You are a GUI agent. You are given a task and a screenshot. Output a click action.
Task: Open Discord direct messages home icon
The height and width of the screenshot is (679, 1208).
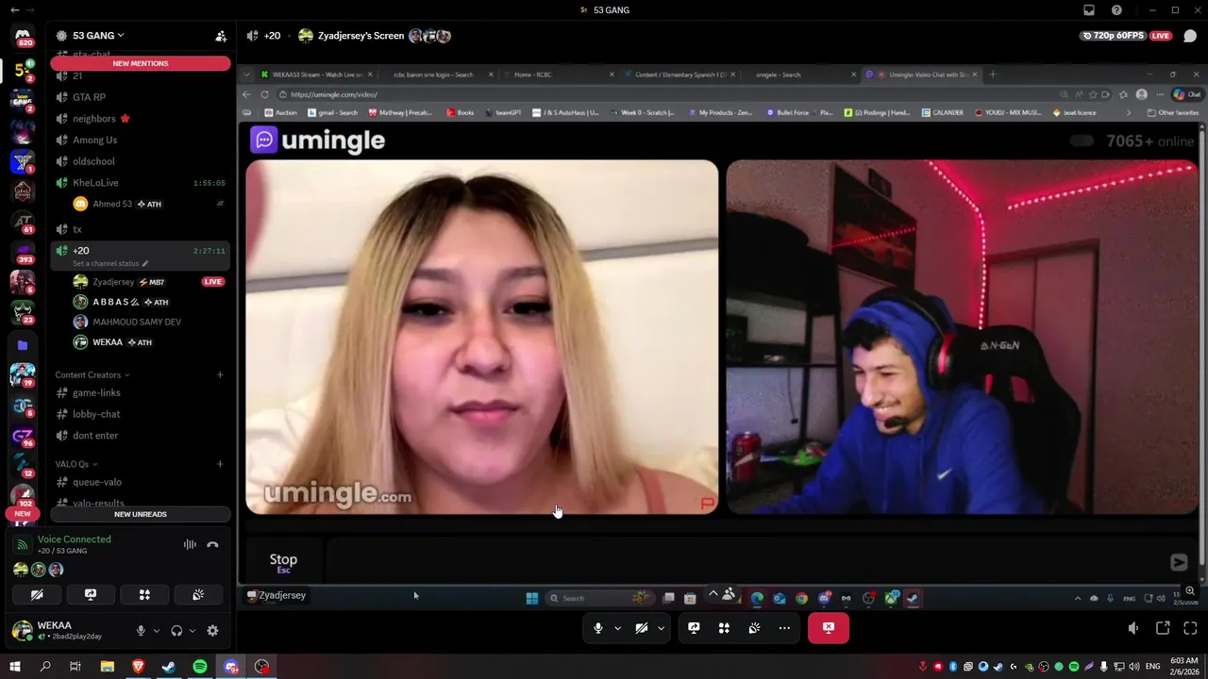pyautogui.click(x=23, y=36)
